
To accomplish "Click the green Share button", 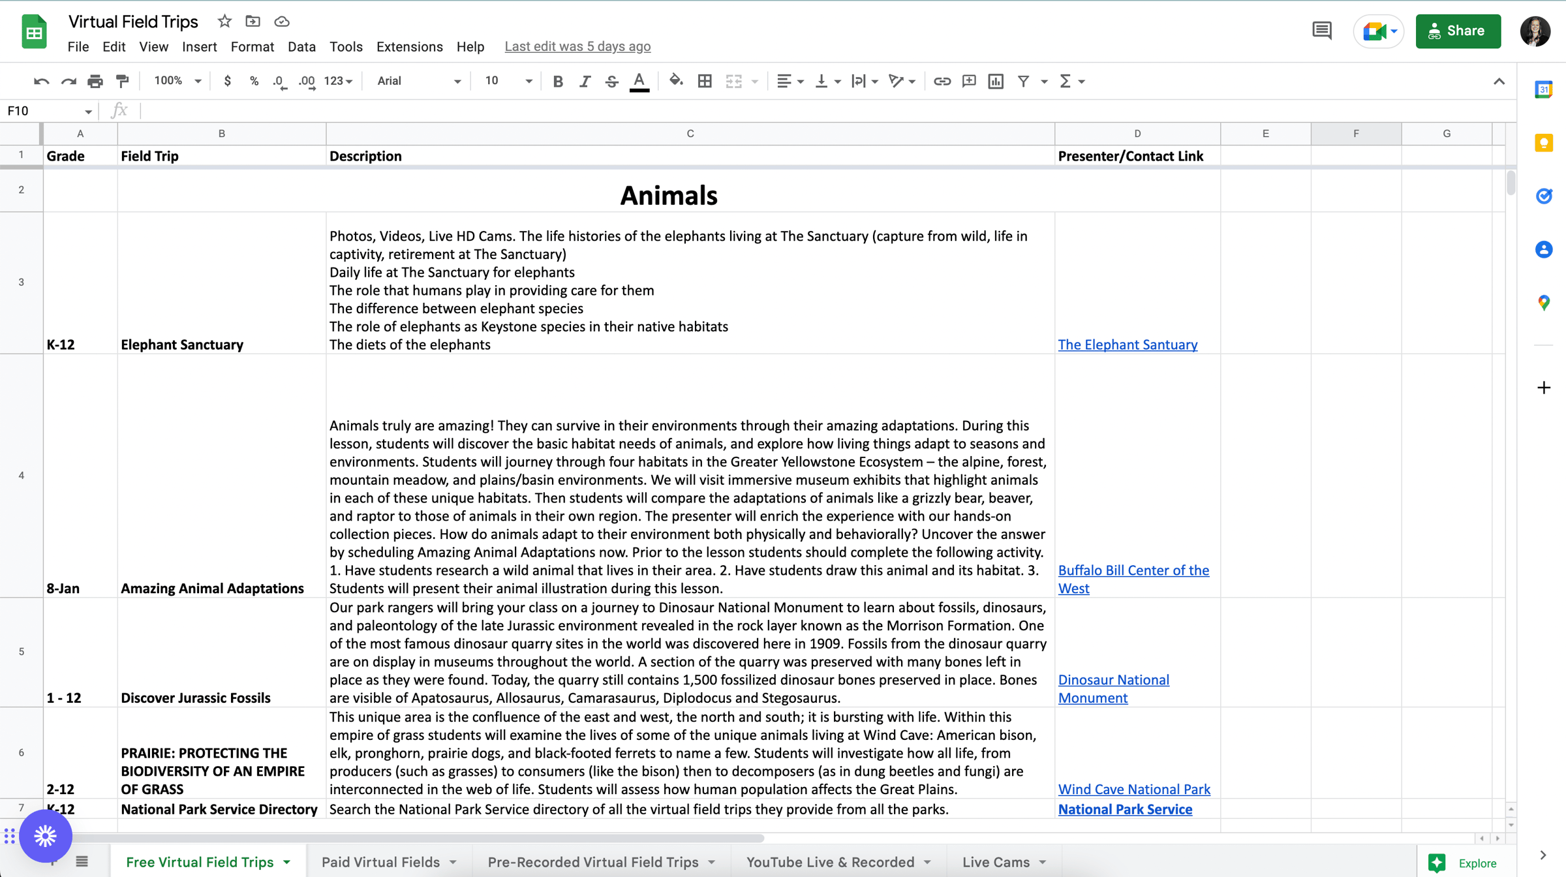I will click(x=1458, y=31).
